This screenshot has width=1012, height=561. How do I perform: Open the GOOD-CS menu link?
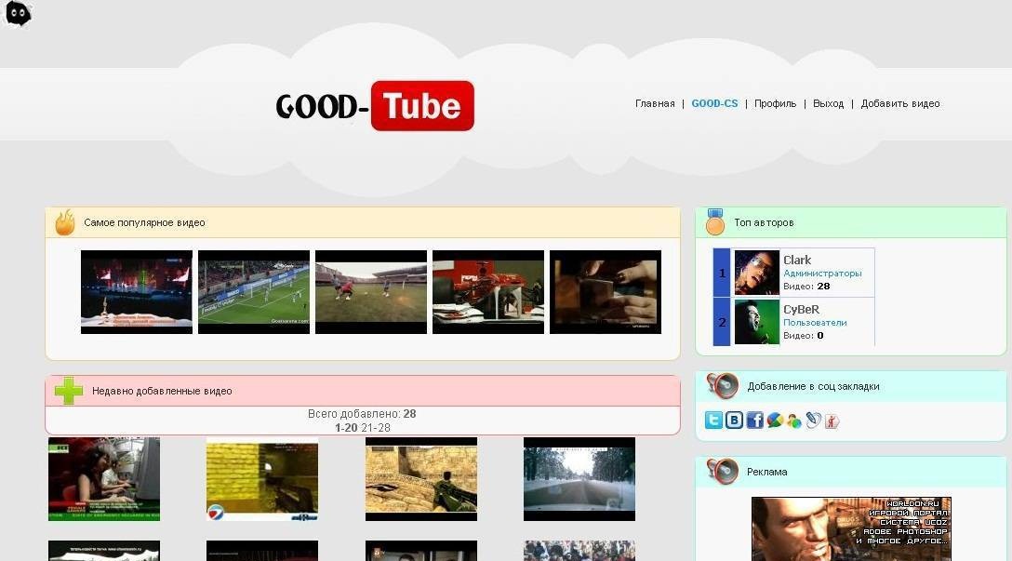click(714, 103)
